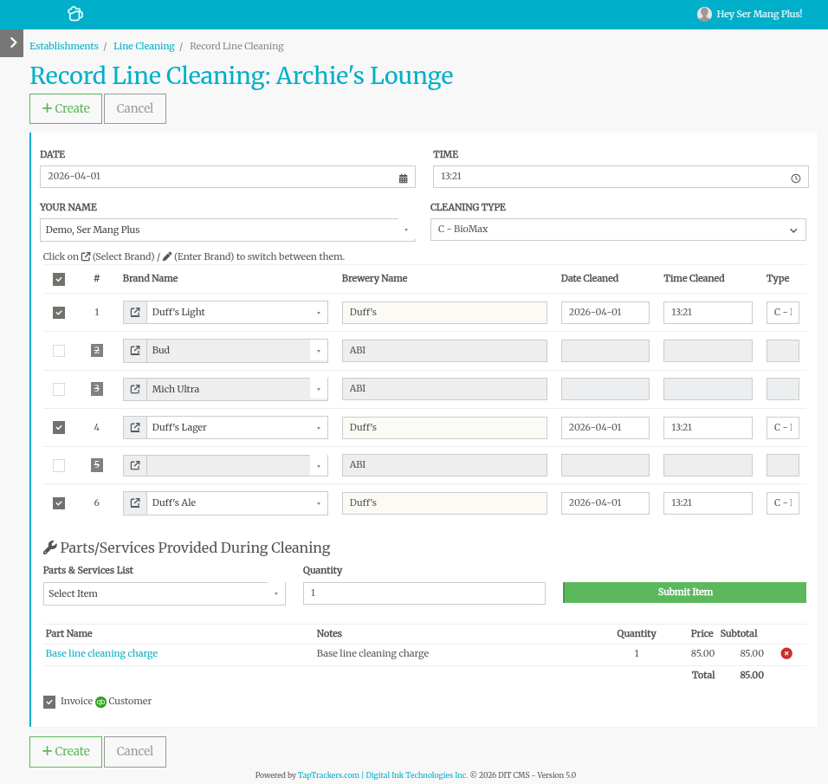Click the Time Cleaned field on line 6
The image size is (828, 784).
point(708,503)
